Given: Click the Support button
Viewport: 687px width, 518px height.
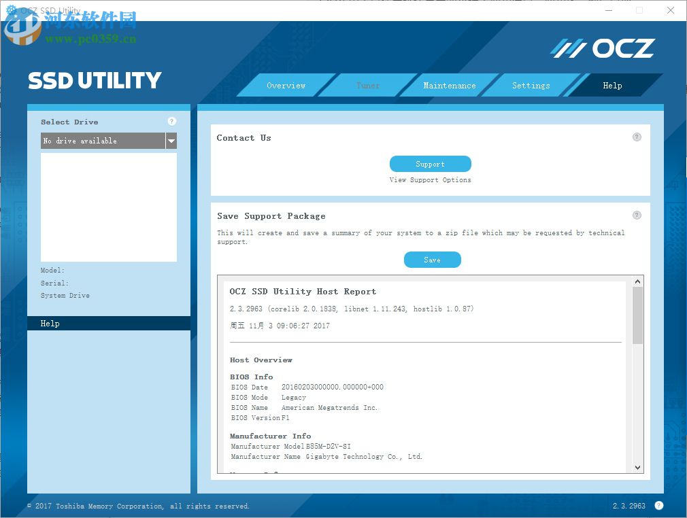Looking at the screenshot, I should (x=430, y=163).
